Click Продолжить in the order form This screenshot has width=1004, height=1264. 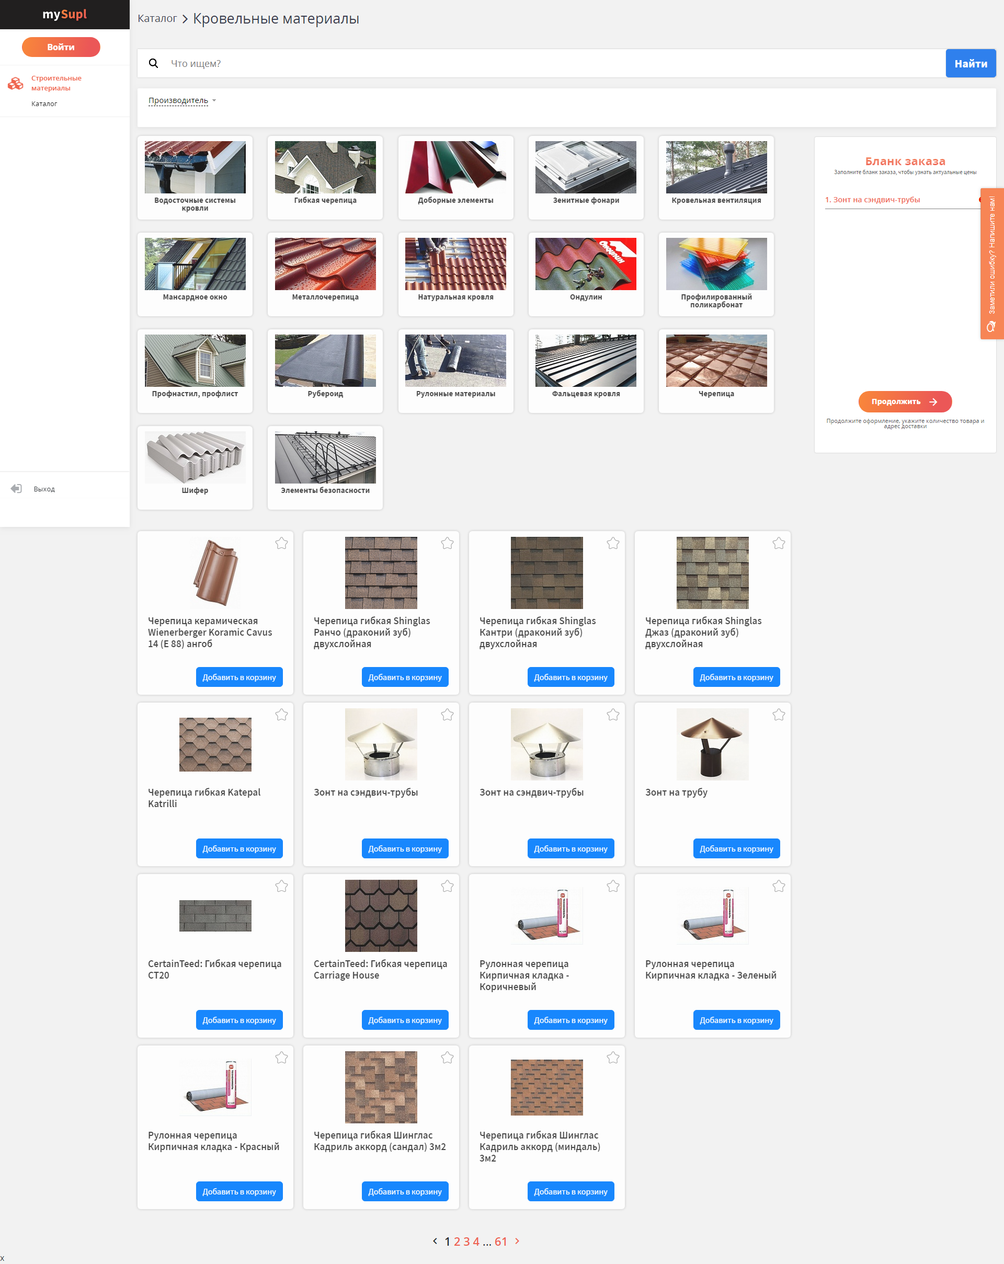pyautogui.click(x=905, y=401)
